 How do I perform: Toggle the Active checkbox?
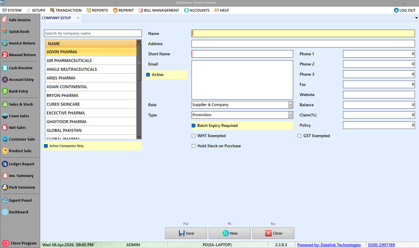(148, 75)
